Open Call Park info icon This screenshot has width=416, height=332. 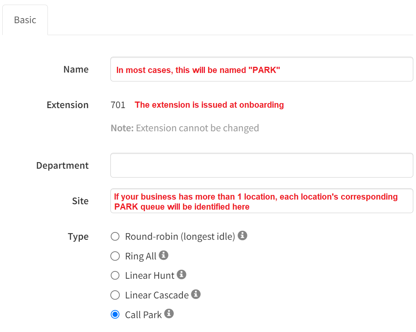(169, 313)
